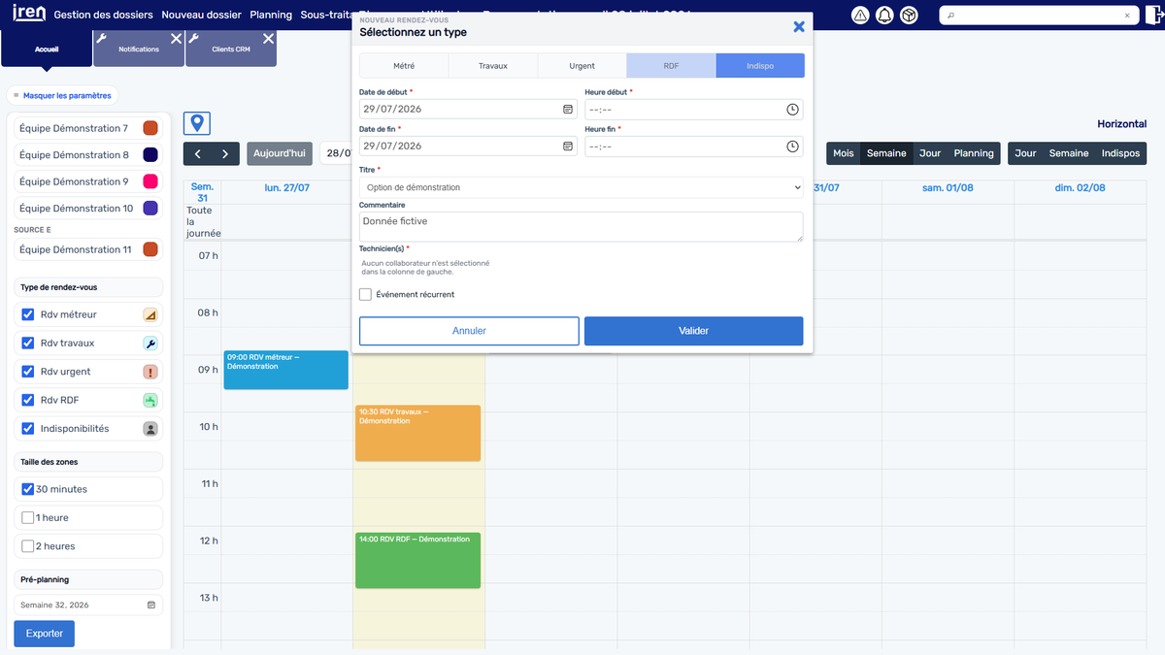Click the map location pin icon

click(x=197, y=123)
